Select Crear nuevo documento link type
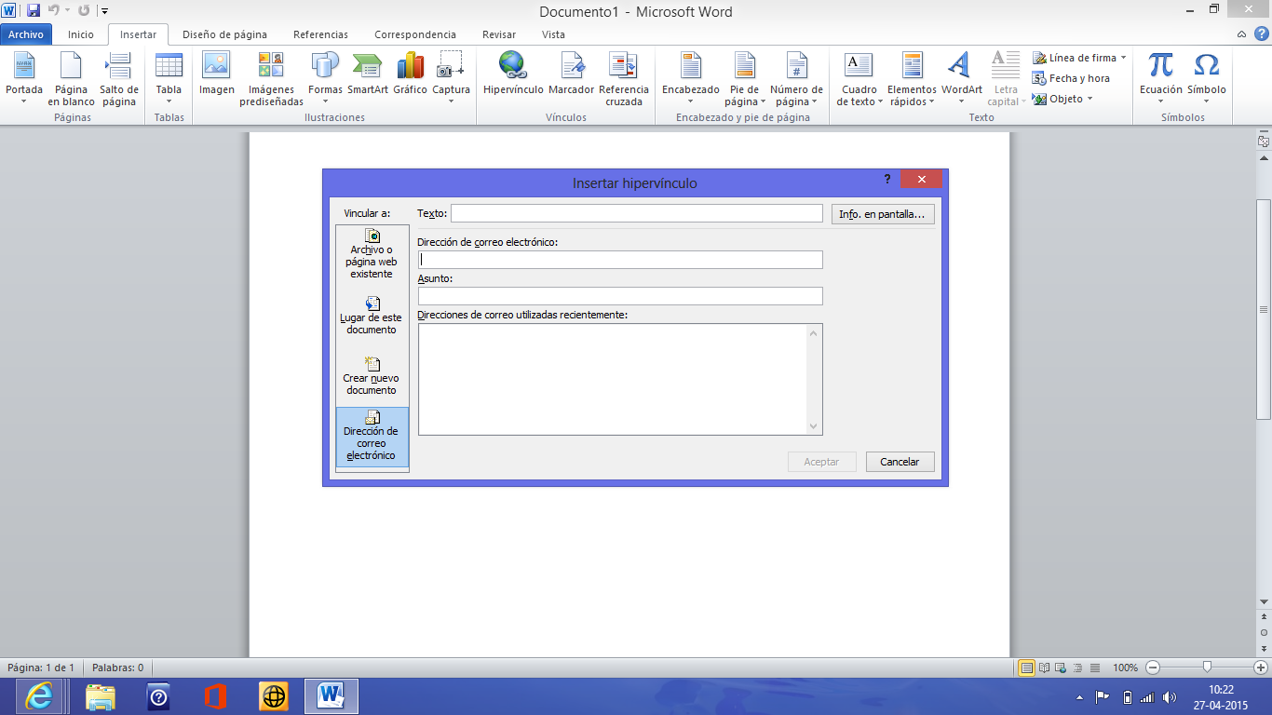 pos(372,376)
